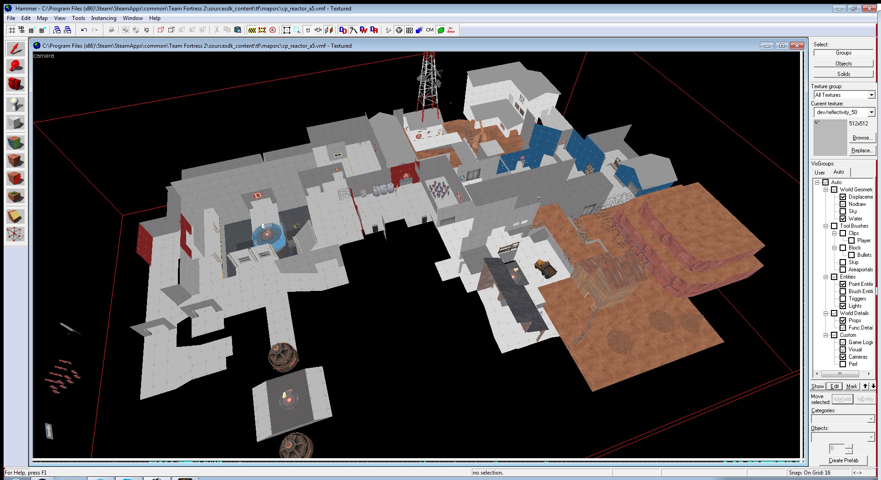The image size is (881, 480).
Task: Select the Block tool gray cube icon
Action: pos(15,123)
